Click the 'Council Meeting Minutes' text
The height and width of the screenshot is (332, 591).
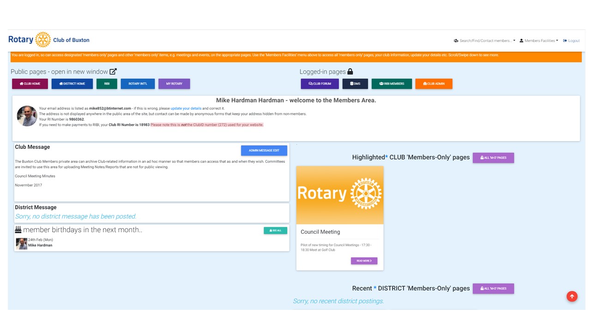(35, 176)
